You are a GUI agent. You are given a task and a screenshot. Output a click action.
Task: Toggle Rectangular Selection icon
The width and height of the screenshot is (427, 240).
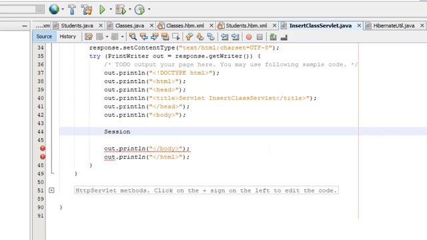(x=176, y=37)
